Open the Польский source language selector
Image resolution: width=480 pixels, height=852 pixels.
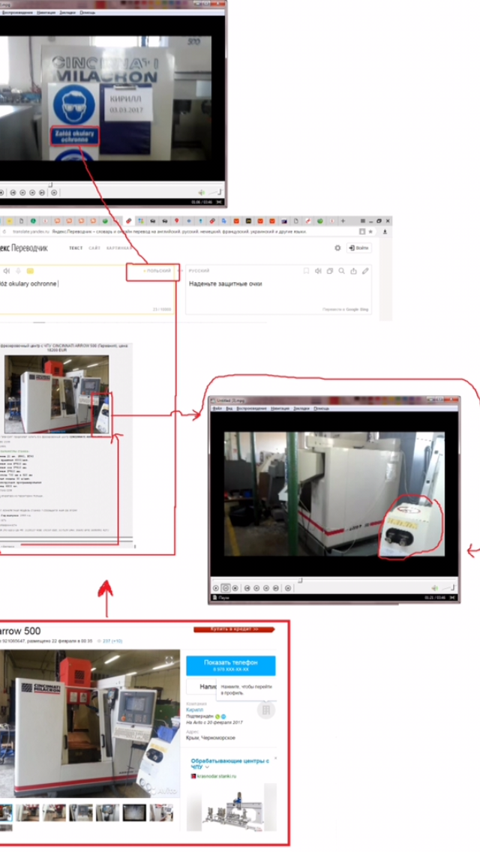(158, 271)
